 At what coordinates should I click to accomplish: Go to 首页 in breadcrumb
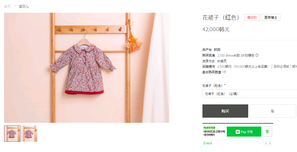pyautogui.click(x=7, y=6)
